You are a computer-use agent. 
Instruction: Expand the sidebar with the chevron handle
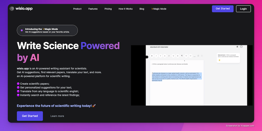(147, 57)
